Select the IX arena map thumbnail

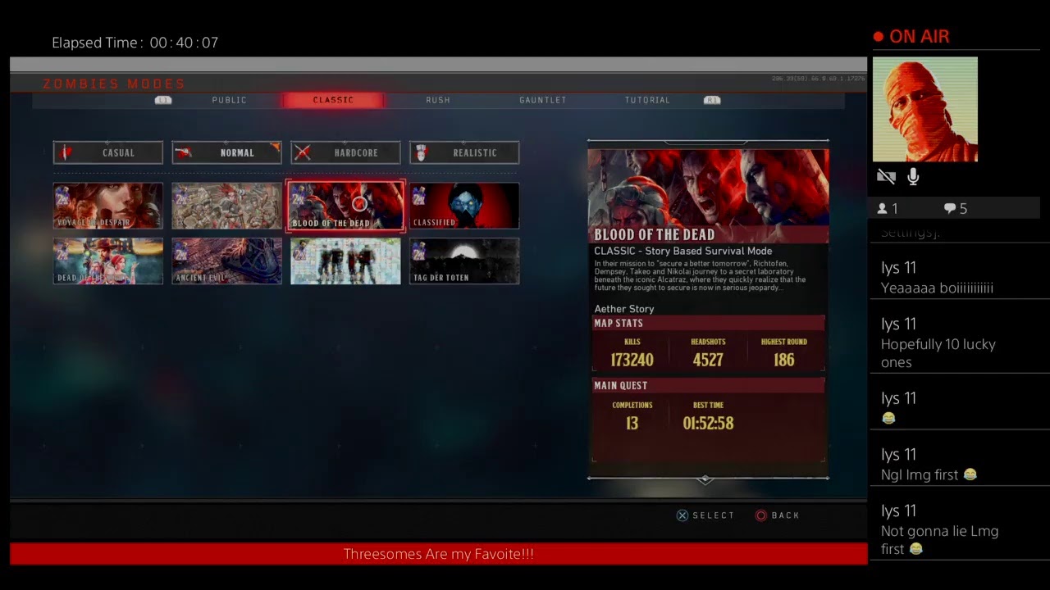point(226,206)
